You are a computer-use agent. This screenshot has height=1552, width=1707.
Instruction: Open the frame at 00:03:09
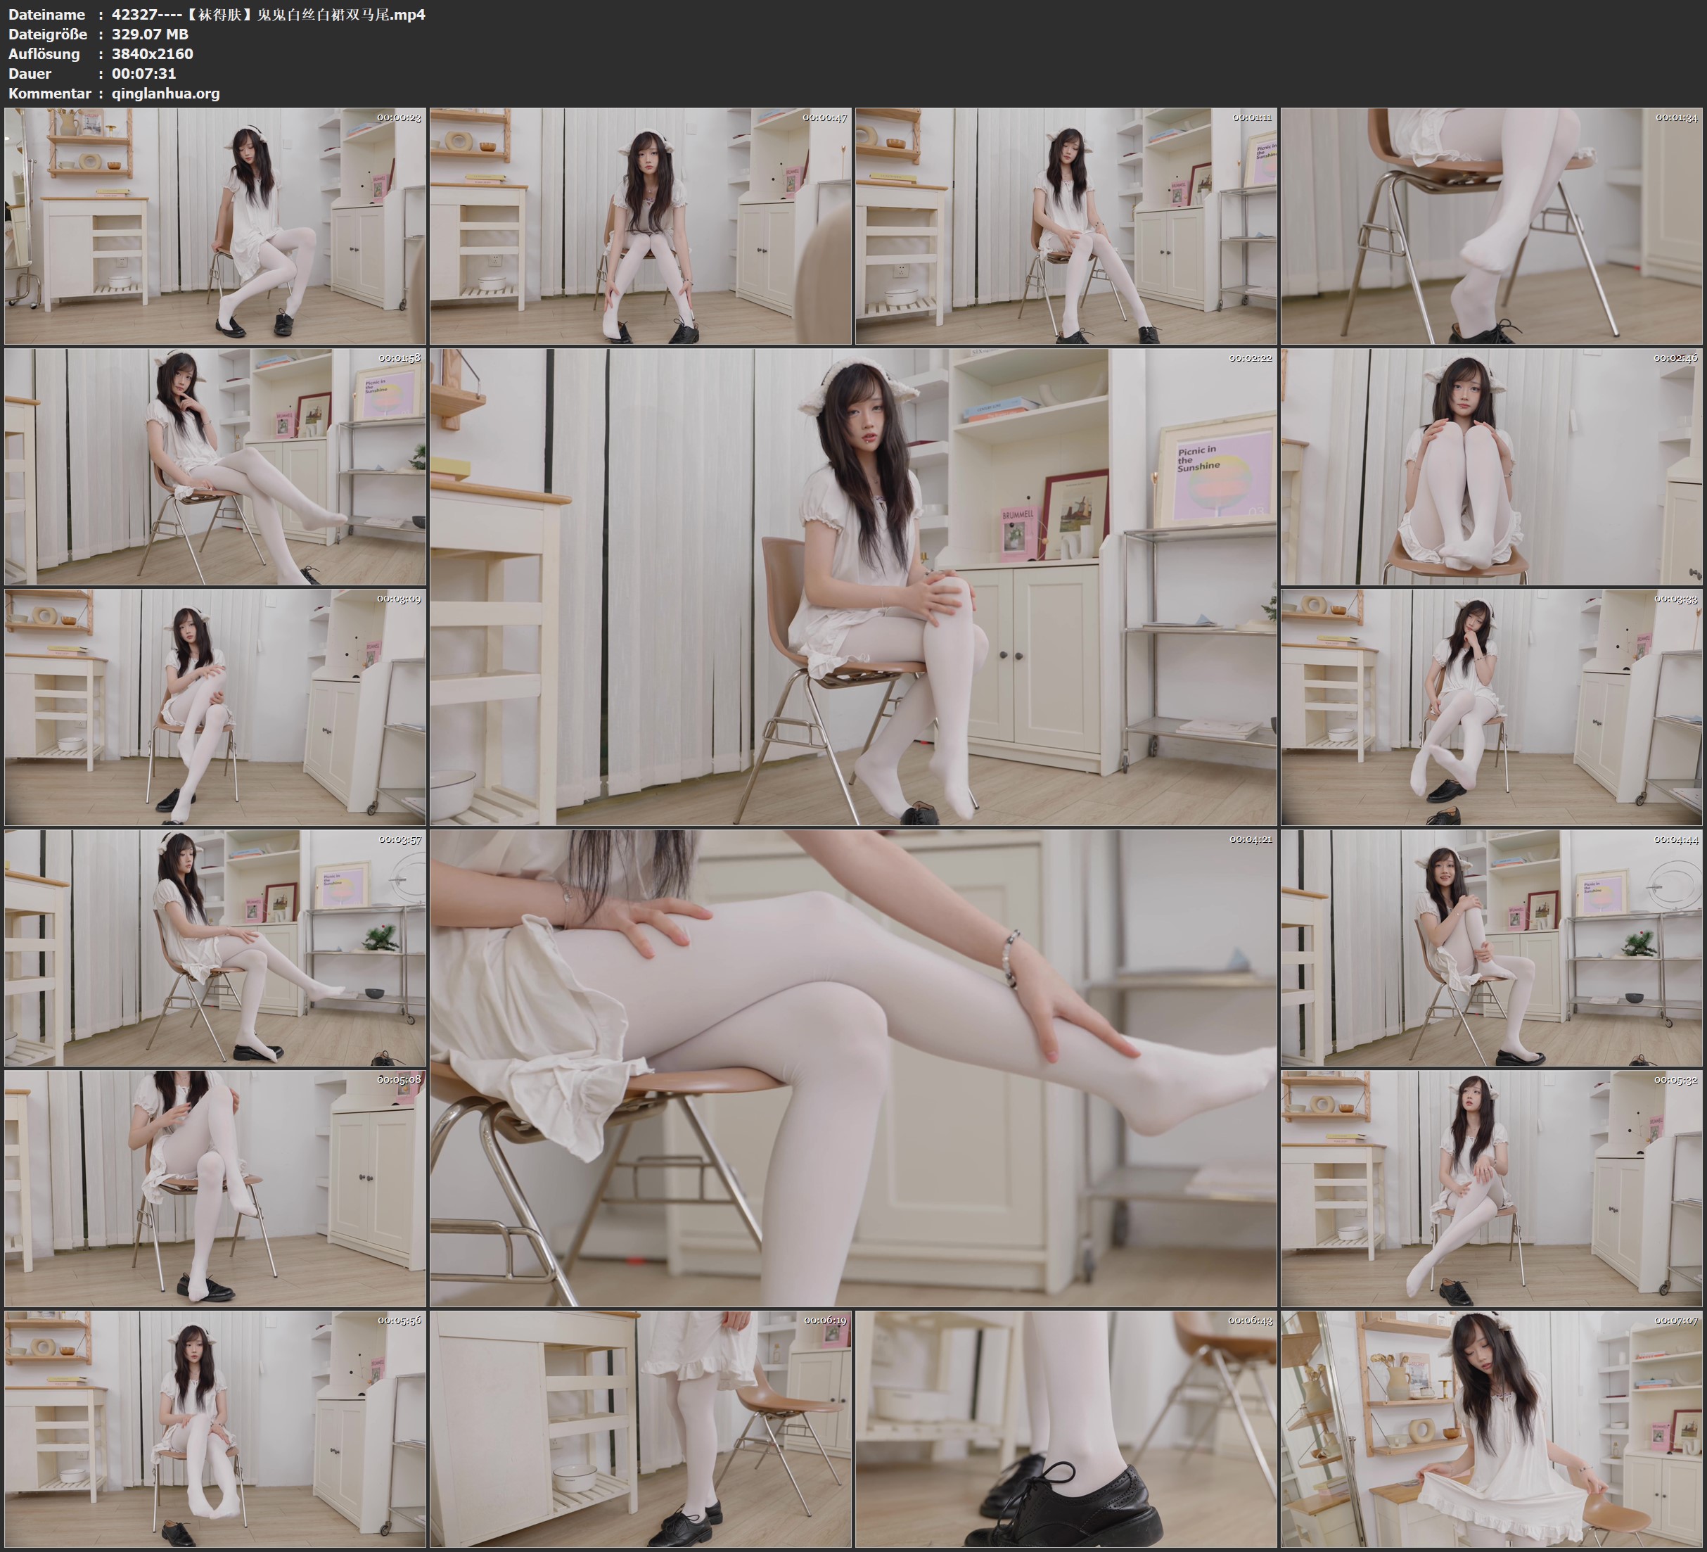click(x=215, y=707)
